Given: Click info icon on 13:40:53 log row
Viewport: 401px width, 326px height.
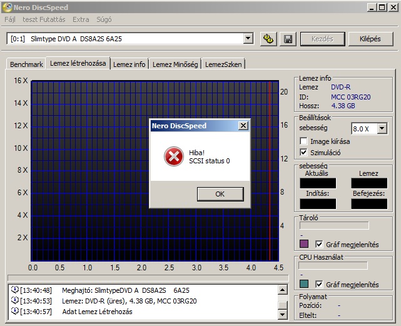Looking at the screenshot, I should coord(15,300).
